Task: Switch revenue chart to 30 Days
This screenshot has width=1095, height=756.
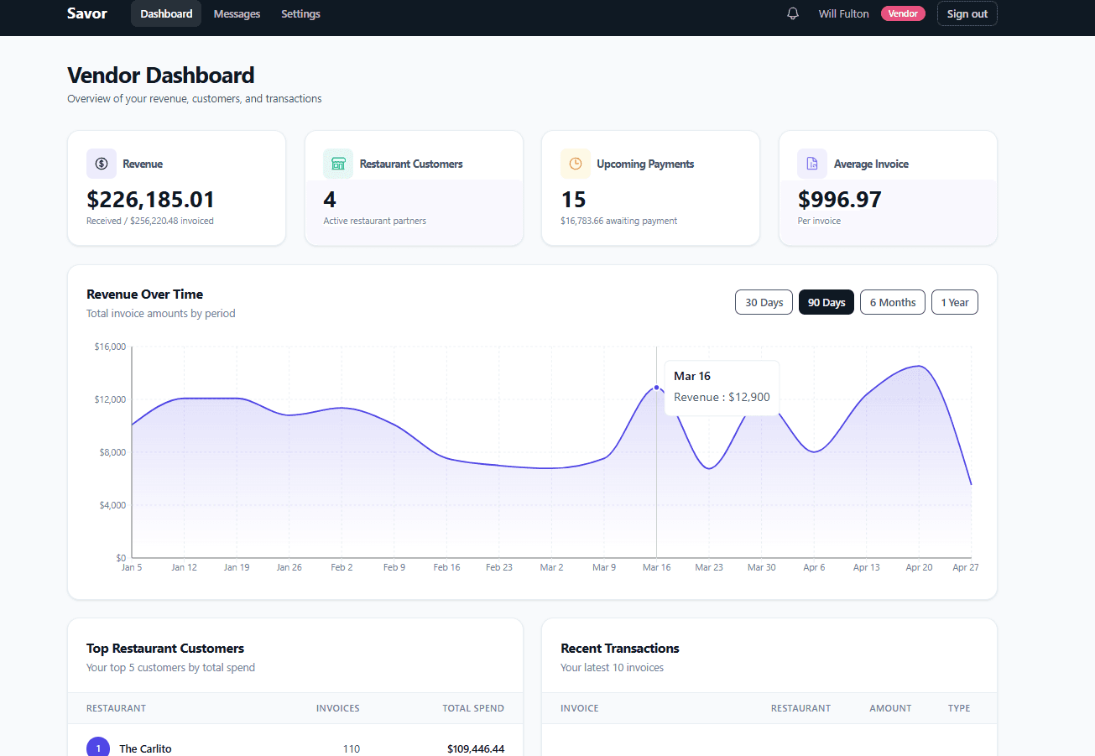Action: point(764,302)
